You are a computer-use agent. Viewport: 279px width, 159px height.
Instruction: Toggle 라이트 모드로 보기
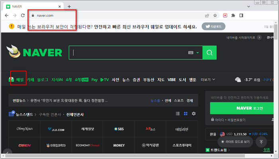click(235, 142)
